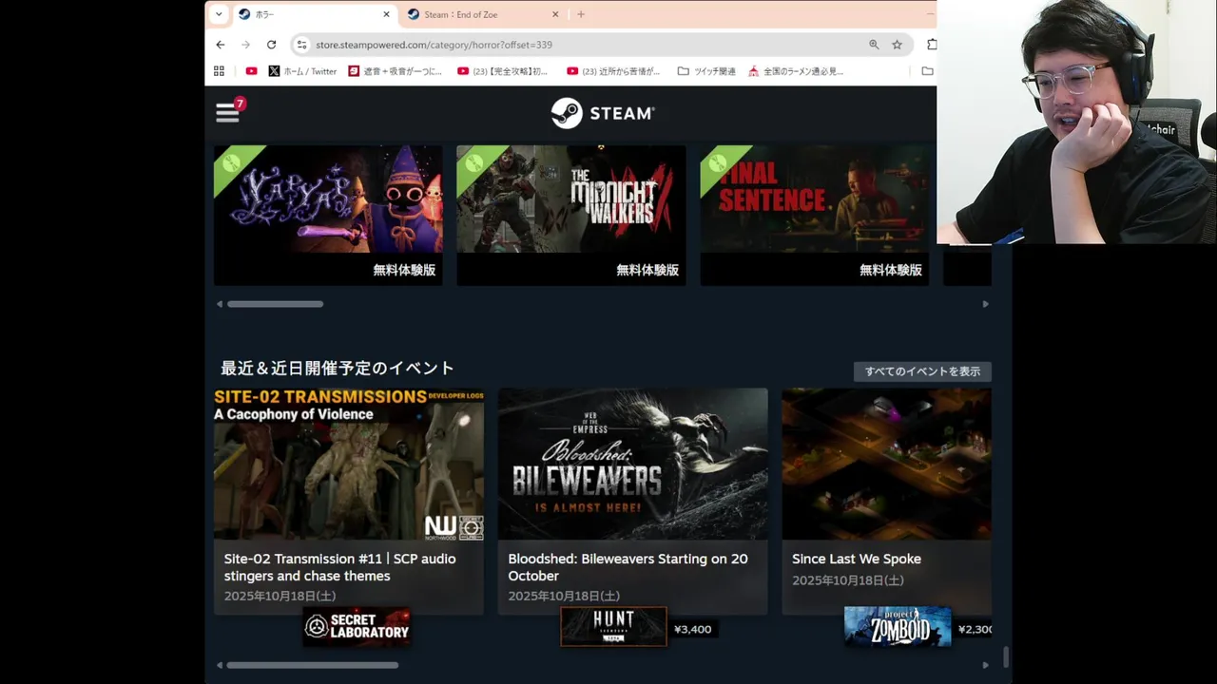Open Site-02 Transmissions event image

349,464
